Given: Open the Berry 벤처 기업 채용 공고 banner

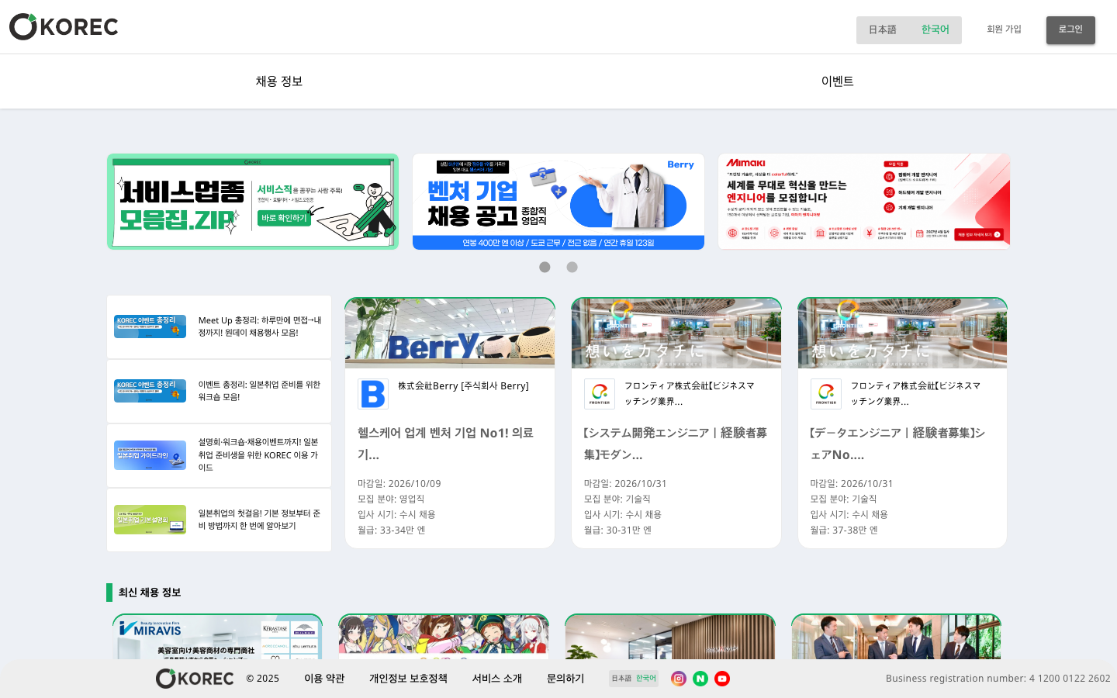Looking at the screenshot, I should (x=558, y=202).
